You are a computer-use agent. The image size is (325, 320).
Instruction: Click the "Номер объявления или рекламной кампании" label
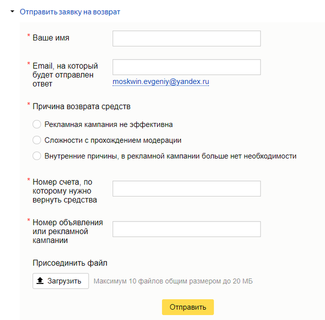(x=67, y=231)
